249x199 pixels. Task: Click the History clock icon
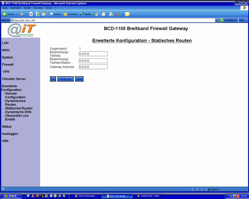pos(96,14)
